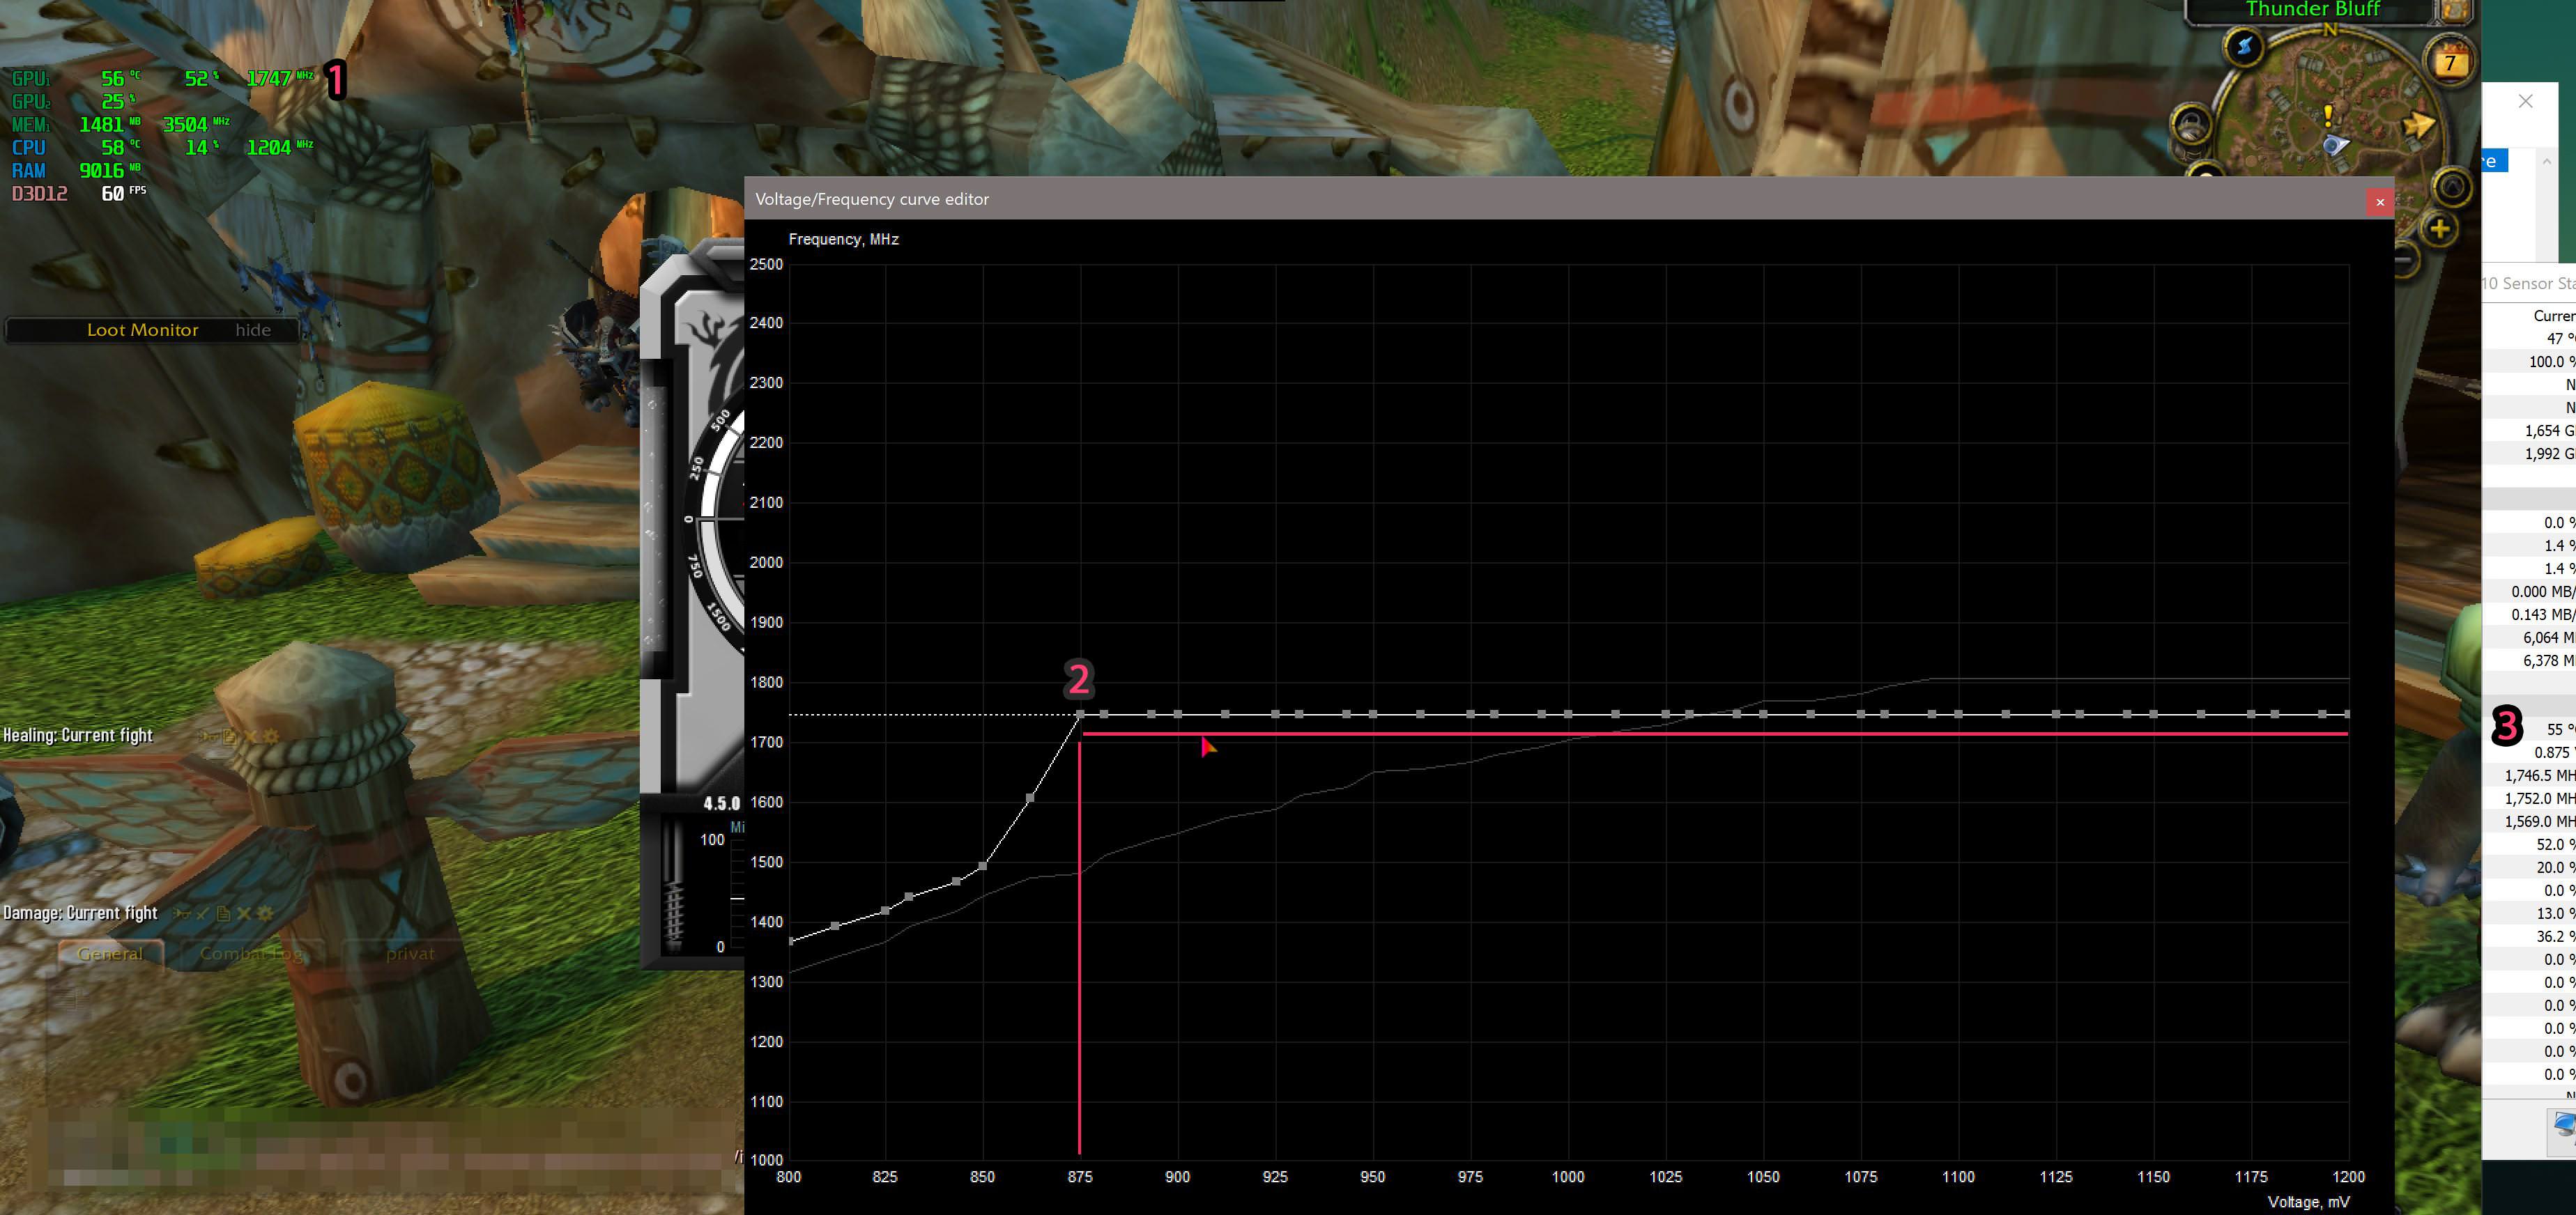Select the curve point at 850 mV
The height and width of the screenshot is (1215, 2576).
tap(983, 866)
